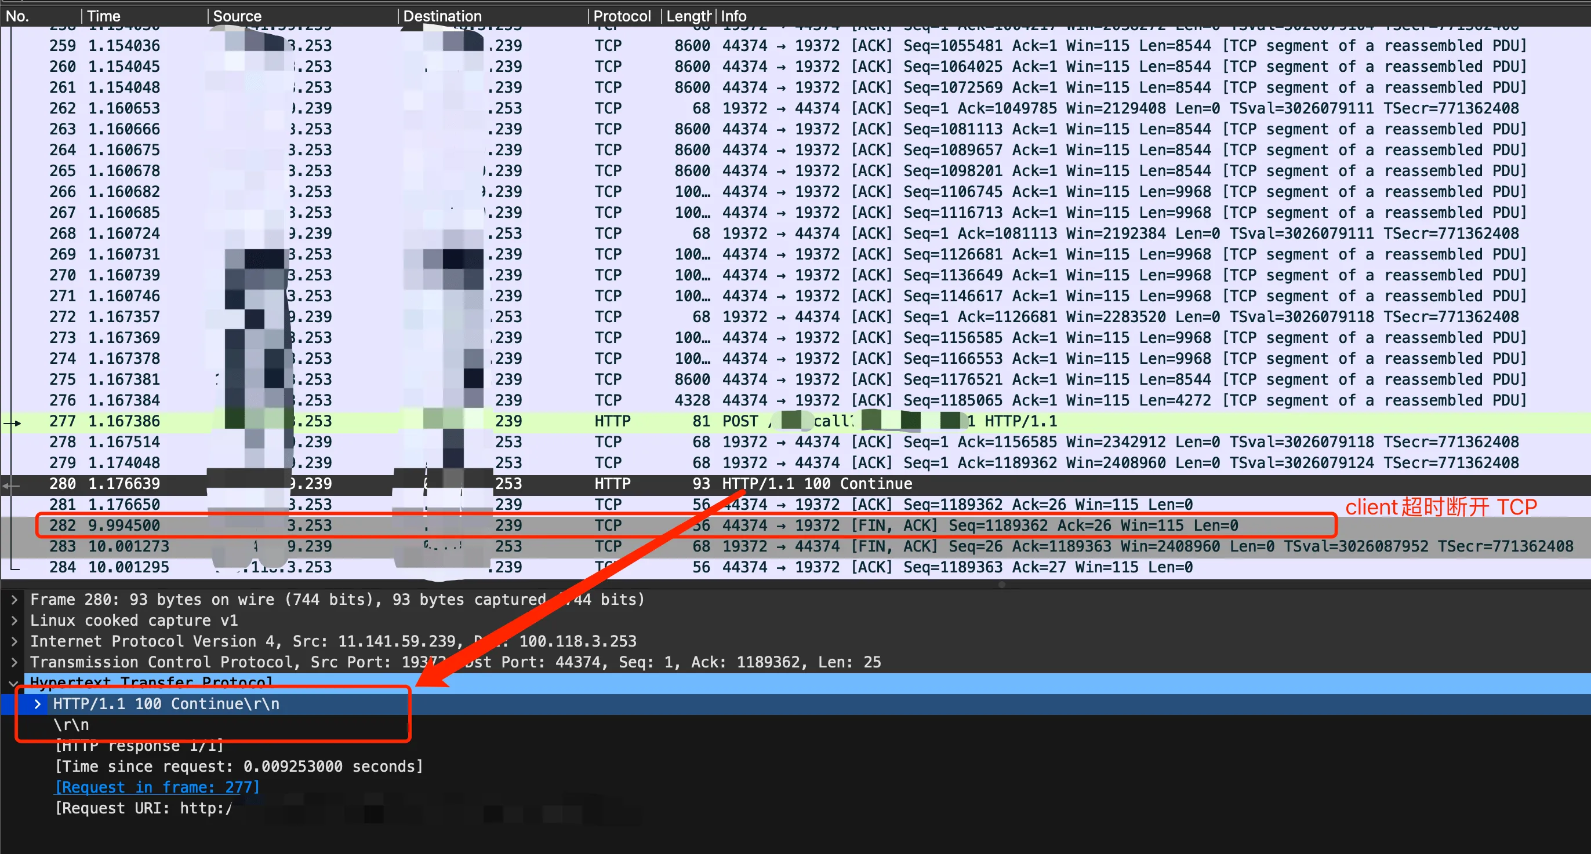Screen dimensions: 1591x854
Task: Expand the Frame 280 details row
Action: pos(14,599)
